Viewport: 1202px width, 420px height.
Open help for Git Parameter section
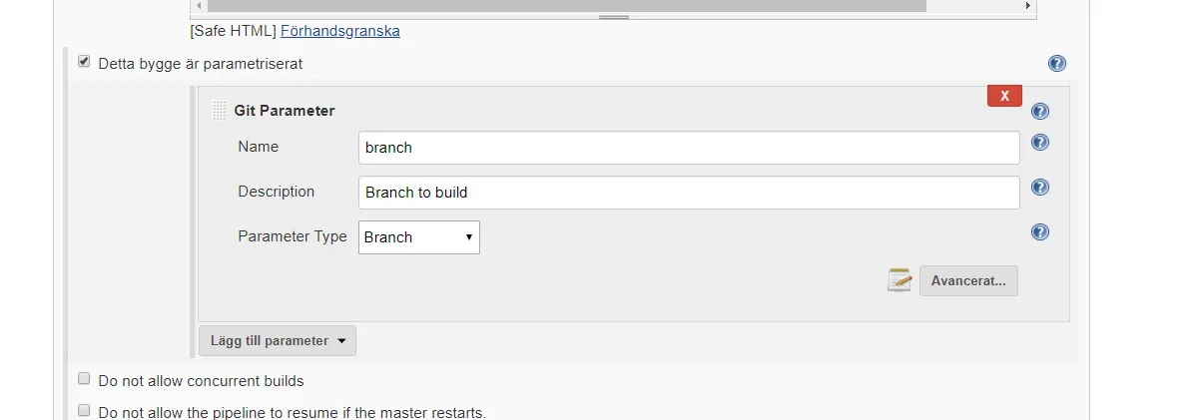1039,111
